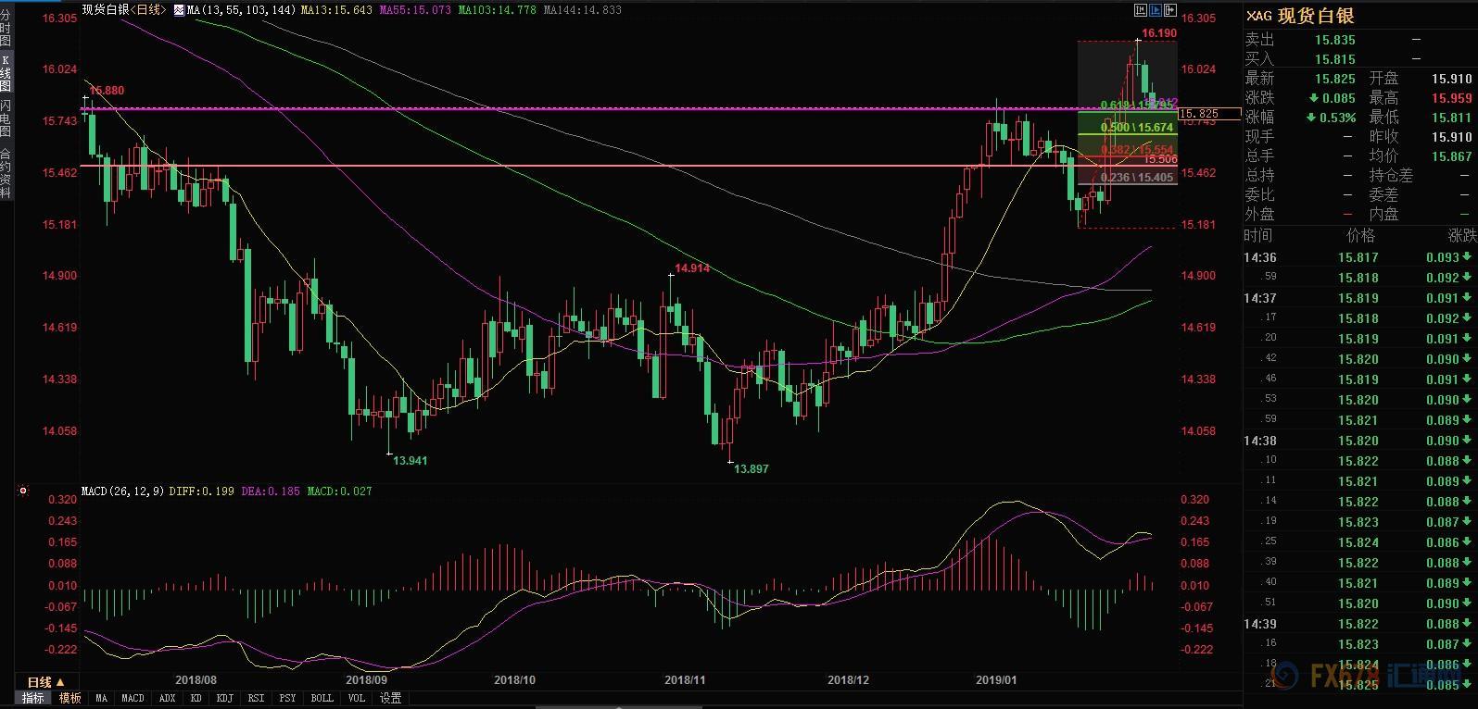Screen dimensions: 1478x709
Task: Open the 合约资料 sidebar tab
Action: 6,174
